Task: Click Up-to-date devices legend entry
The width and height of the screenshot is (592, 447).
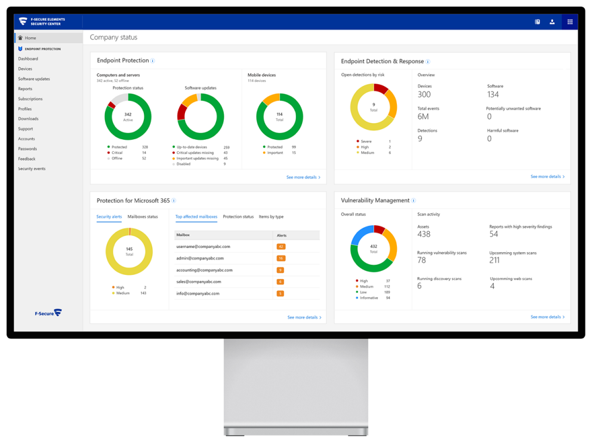Action: coord(201,147)
